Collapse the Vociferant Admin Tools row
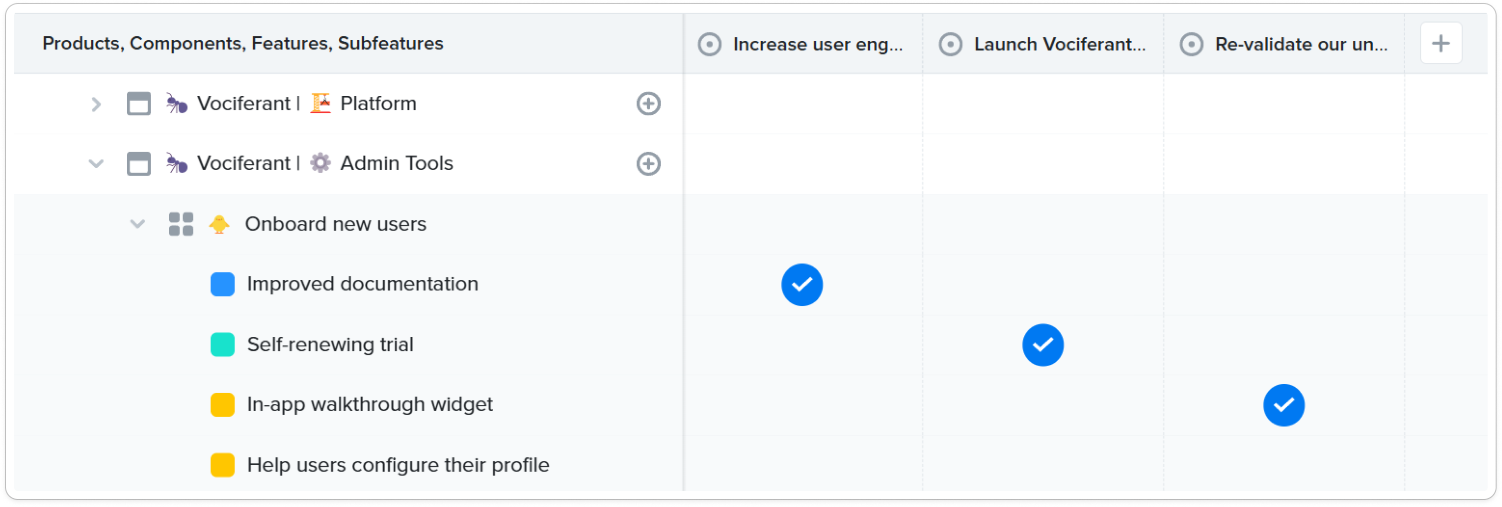1502x507 pixels. (96, 164)
